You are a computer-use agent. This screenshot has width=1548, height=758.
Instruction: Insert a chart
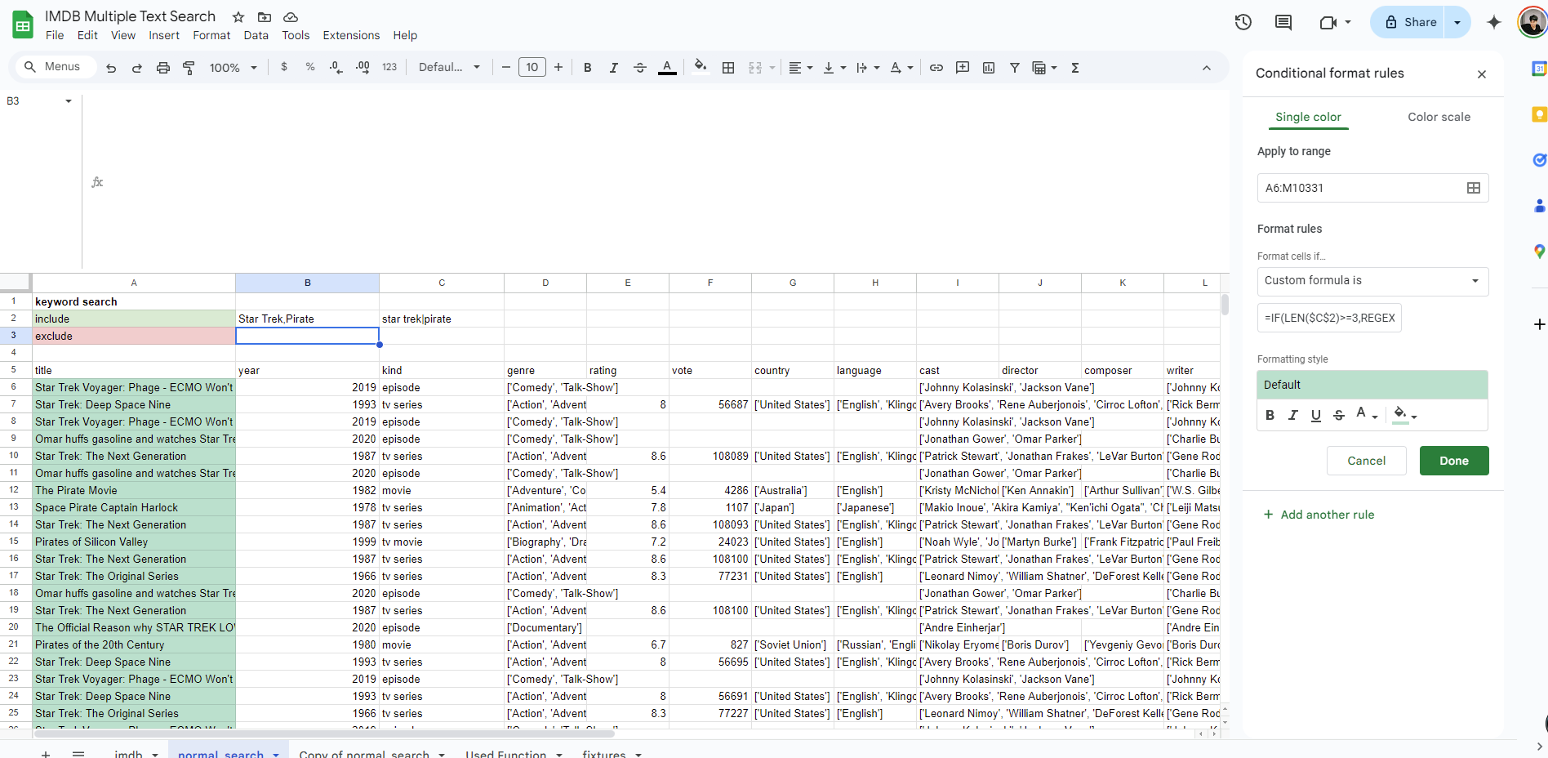point(989,68)
